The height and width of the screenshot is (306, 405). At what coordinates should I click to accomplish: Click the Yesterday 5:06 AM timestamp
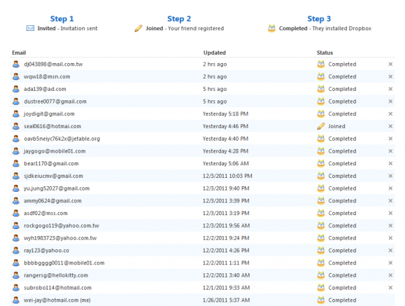226,163
